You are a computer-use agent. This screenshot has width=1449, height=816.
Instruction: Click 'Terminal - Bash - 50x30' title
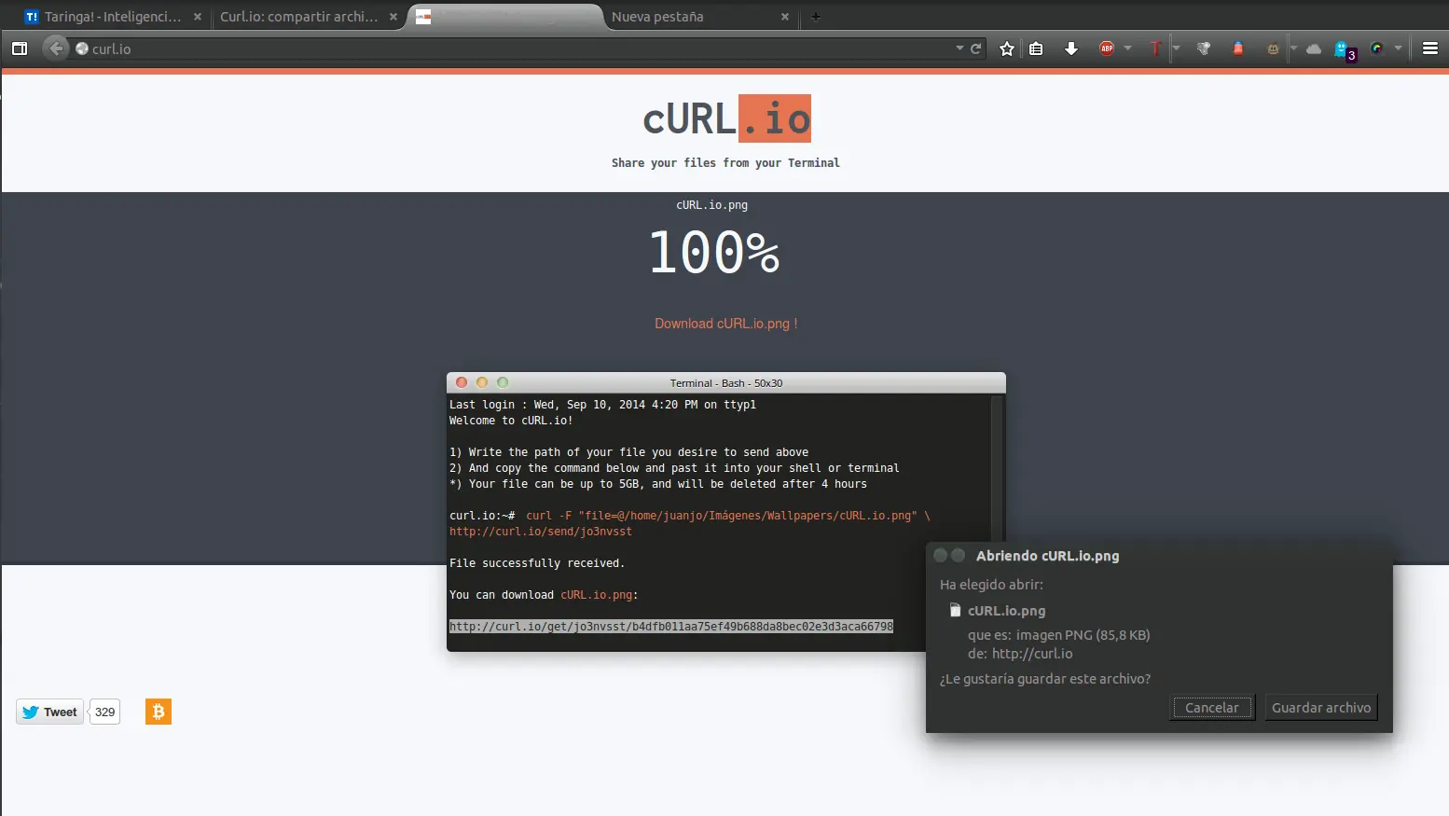tap(726, 383)
